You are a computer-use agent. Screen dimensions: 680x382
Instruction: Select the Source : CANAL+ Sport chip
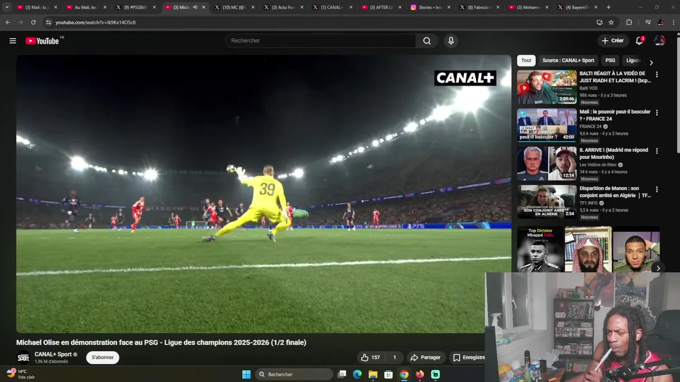coord(568,60)
